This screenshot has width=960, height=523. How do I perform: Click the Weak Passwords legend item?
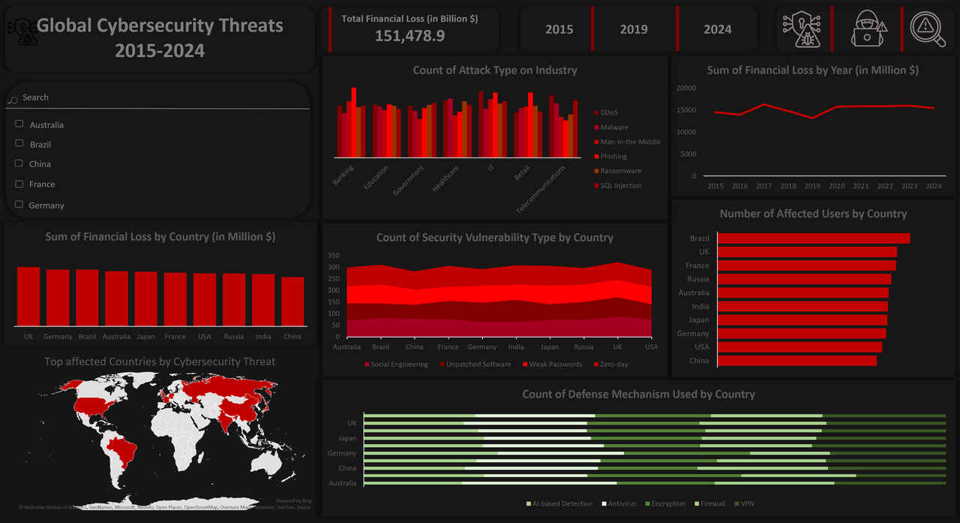[552, 364]
